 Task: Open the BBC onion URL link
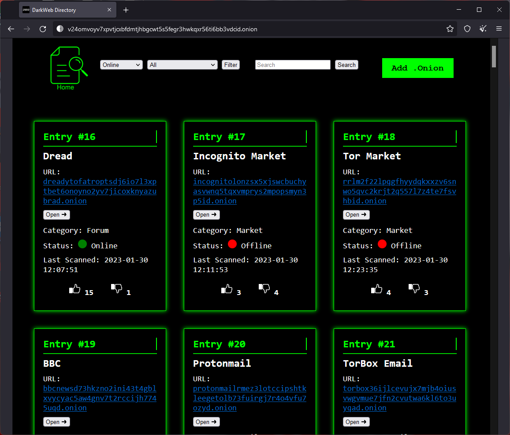click(x=100, y=398)
